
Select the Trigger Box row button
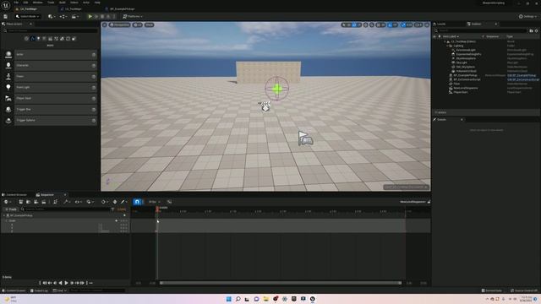56,110
